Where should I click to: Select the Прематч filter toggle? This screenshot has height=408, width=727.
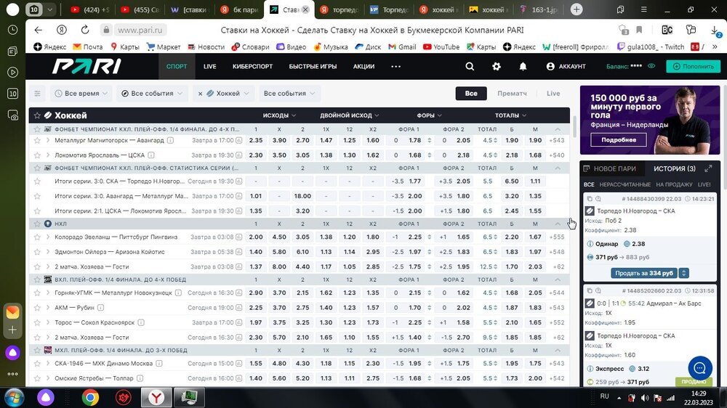pyautogui.click(x=512, y=94)
